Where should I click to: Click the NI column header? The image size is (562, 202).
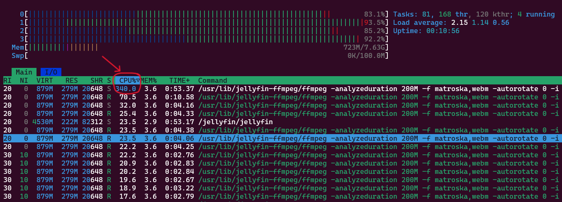[24, 80]
